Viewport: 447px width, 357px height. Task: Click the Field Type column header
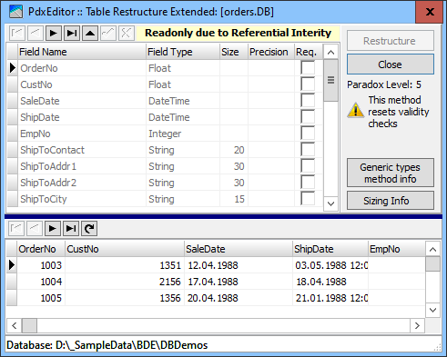(183, 52)
